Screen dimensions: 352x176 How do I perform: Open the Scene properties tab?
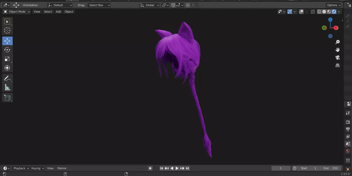[348, 144]
